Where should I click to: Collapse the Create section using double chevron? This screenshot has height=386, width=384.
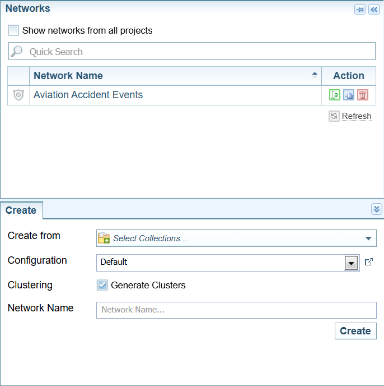(x=376, y=209)
